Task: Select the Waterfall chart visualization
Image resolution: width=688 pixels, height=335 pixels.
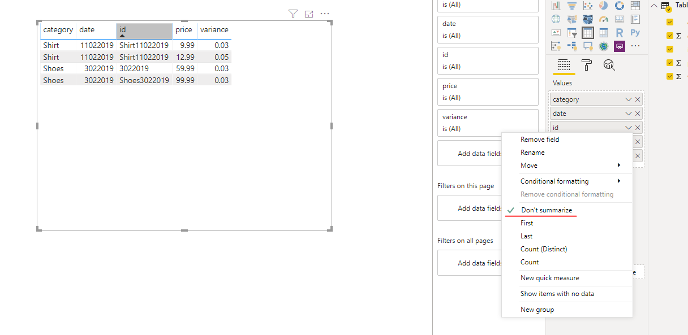Action: coord(556,6)
